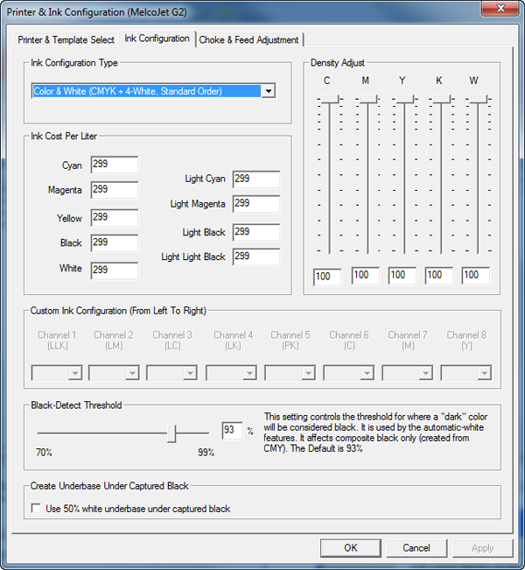The height and width of the screenshot is (570, 525).
Task: Click the Black-Detect Threshold percent field
Action: click(x=232, y=431)
